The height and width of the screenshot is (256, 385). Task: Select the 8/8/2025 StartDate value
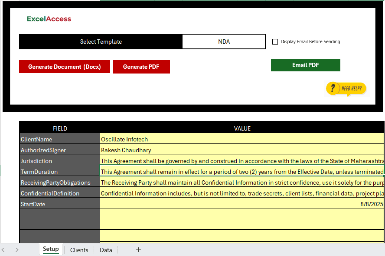(x=242, y=204)
